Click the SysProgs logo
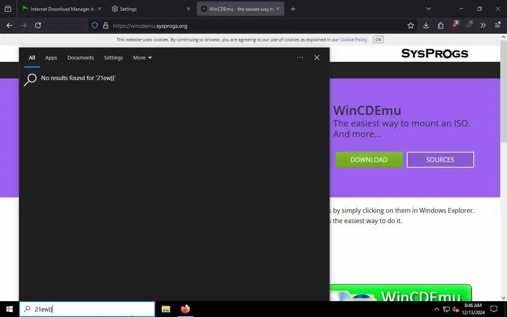Screen dimensions: 507x317 [435, 53]
